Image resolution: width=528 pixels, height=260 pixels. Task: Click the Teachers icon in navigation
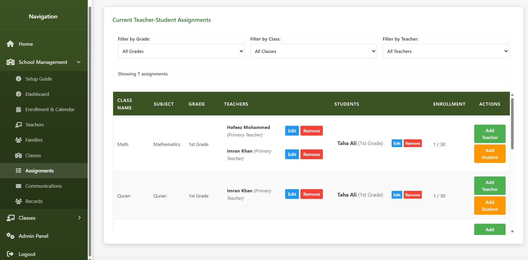[18, 125]
